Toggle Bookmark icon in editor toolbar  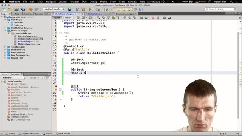[x=135, y=18]
